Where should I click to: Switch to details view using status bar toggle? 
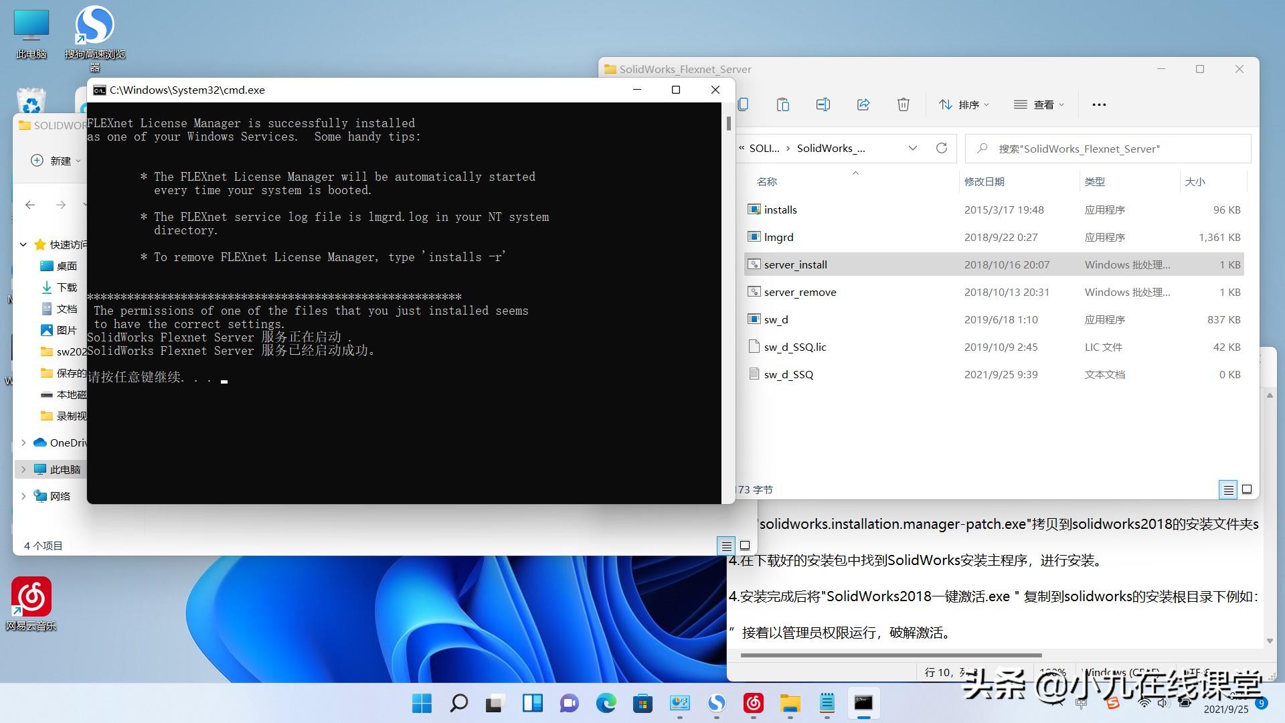pyautogui.click(x=1228, y=489)
